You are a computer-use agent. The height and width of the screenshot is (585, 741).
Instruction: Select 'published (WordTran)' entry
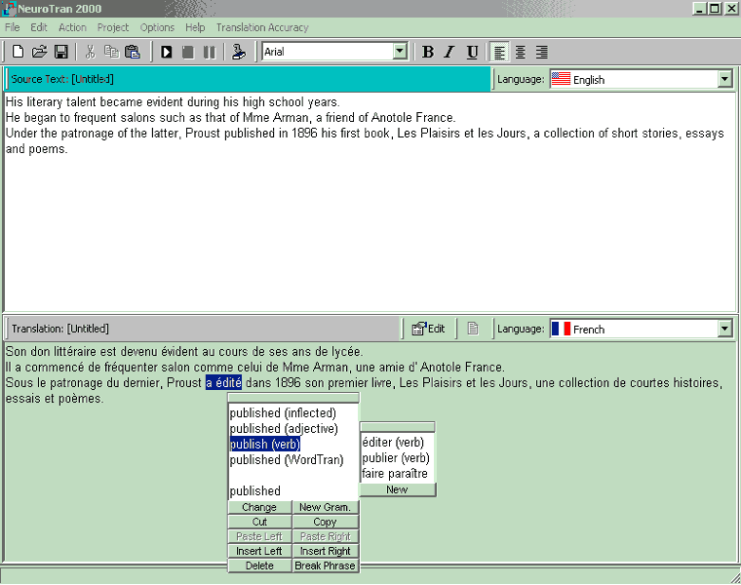(287, 460)
